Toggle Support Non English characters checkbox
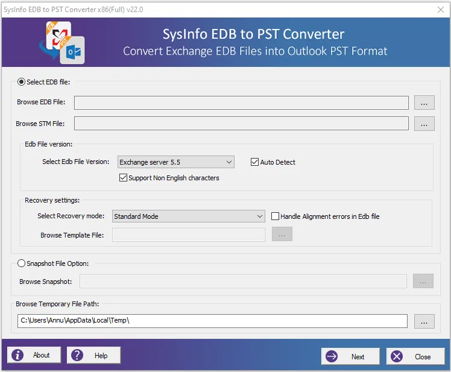This screenshot has width=451, height=372. [x=123, y=177]
